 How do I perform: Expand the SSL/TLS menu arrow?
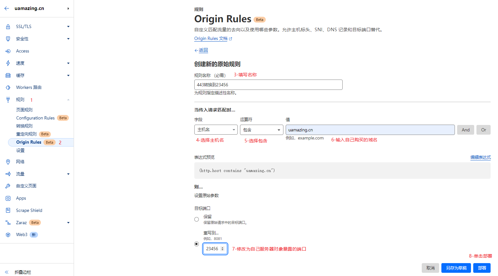pos(68,27)
